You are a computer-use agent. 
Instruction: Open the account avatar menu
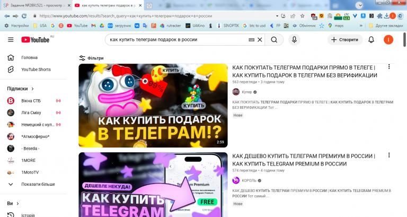tap(388, 40)
